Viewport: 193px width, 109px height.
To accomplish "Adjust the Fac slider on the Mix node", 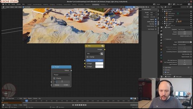I will coord(95,61).
